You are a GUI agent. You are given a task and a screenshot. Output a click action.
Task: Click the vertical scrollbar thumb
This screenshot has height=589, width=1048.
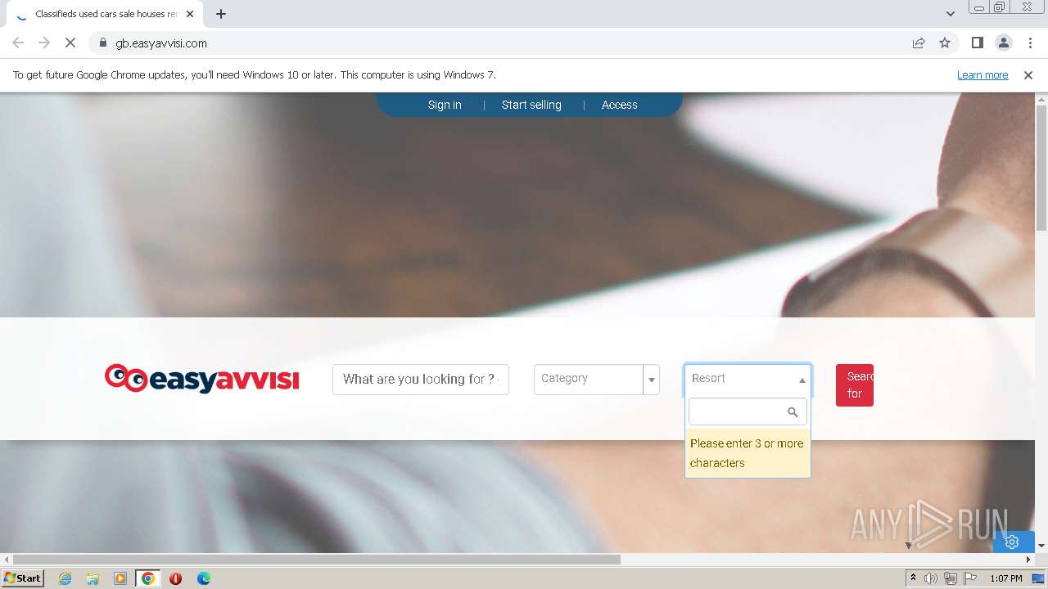pos(1041,168)
